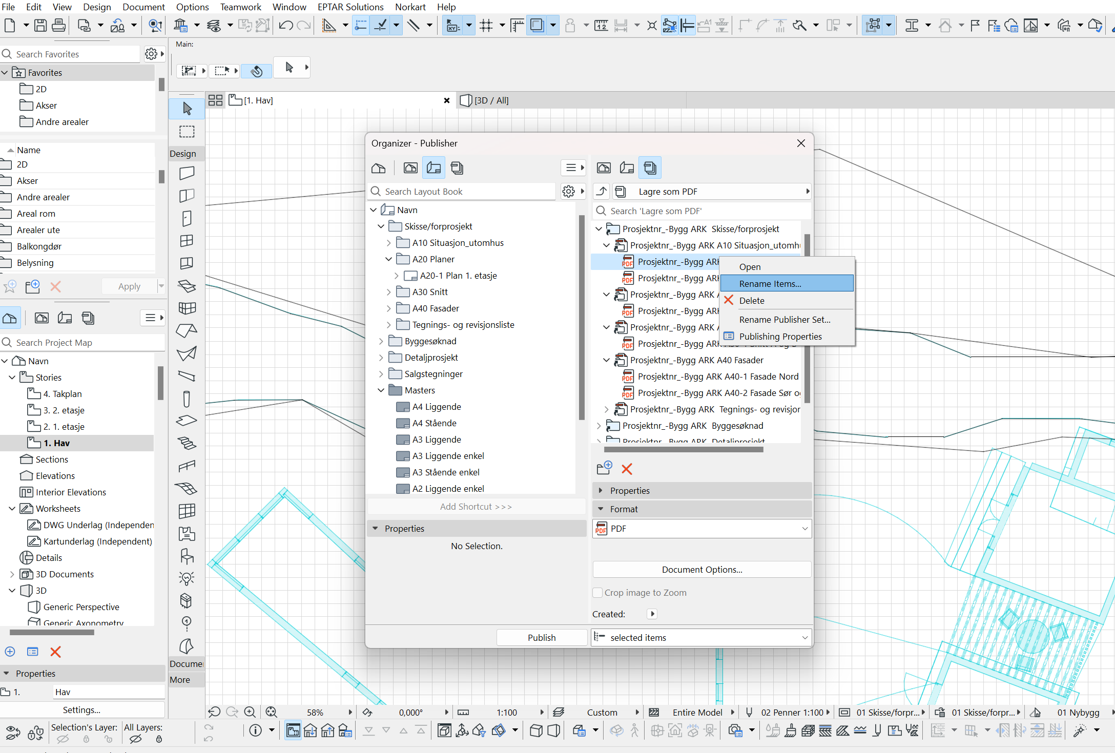Click the Publish button
1115x753 pixels.
[x=541, y=638]
